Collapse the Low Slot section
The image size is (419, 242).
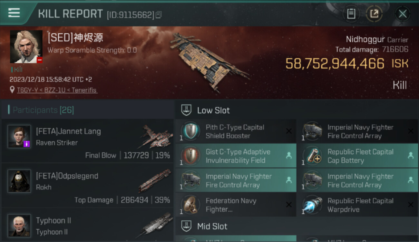click(x=297, y=110)
